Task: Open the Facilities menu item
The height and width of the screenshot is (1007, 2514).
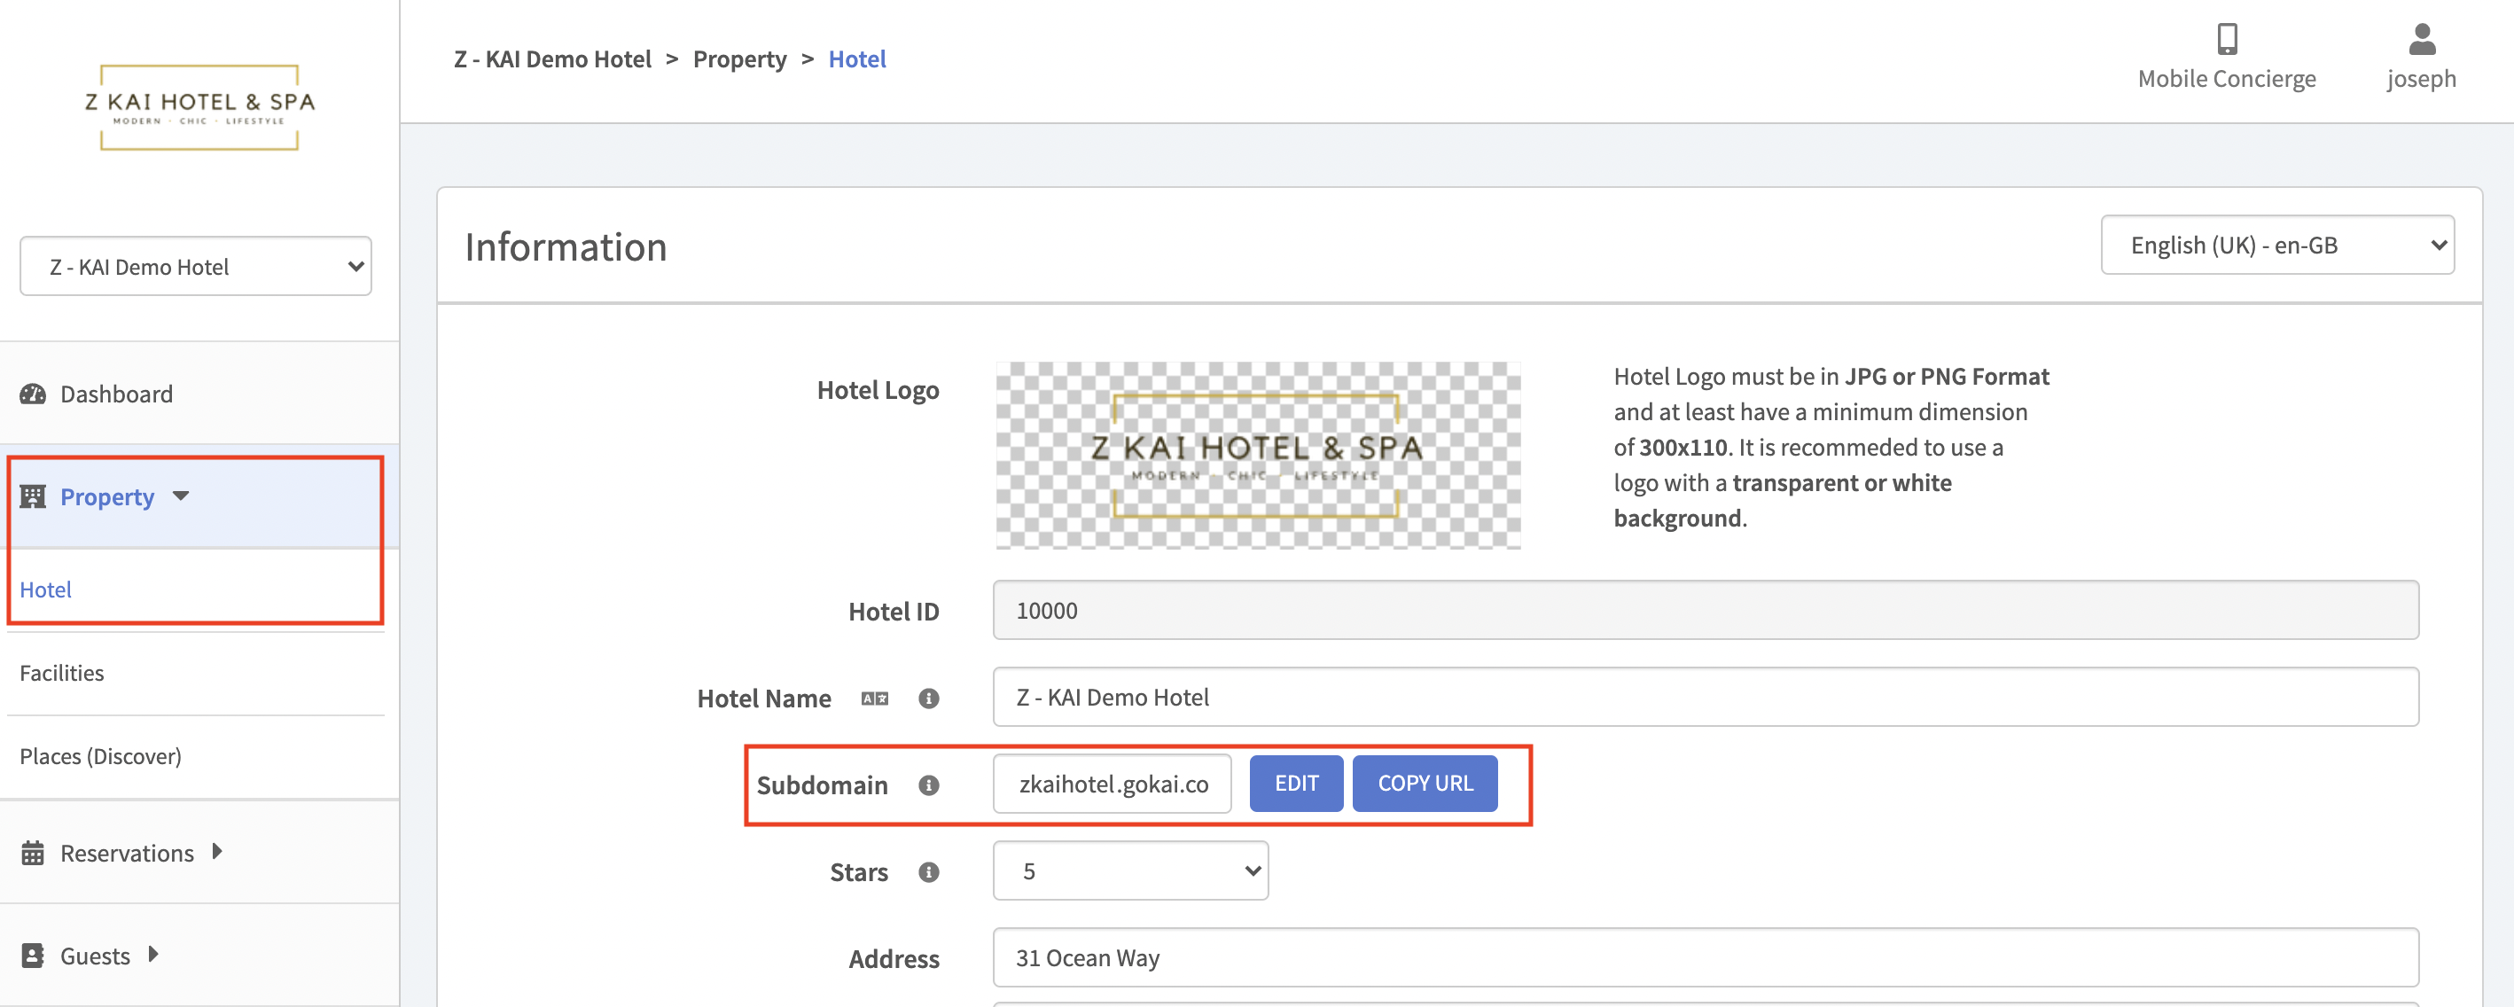Action: [x=61, y=674]
